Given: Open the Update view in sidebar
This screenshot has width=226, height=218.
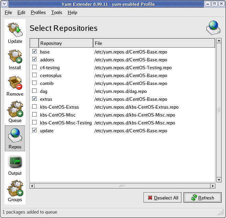Looking at the screenshot, I should click(x=15, y=33).
